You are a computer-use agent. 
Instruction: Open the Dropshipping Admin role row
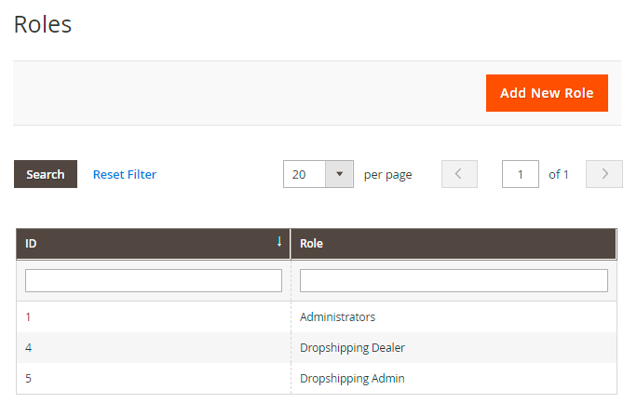[x=352, y=379]
